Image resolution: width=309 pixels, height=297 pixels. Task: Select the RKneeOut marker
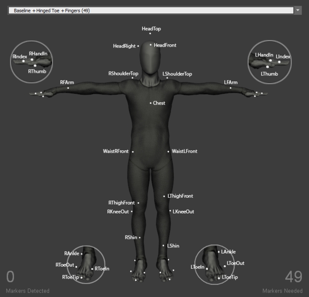[x=132, y=212]
